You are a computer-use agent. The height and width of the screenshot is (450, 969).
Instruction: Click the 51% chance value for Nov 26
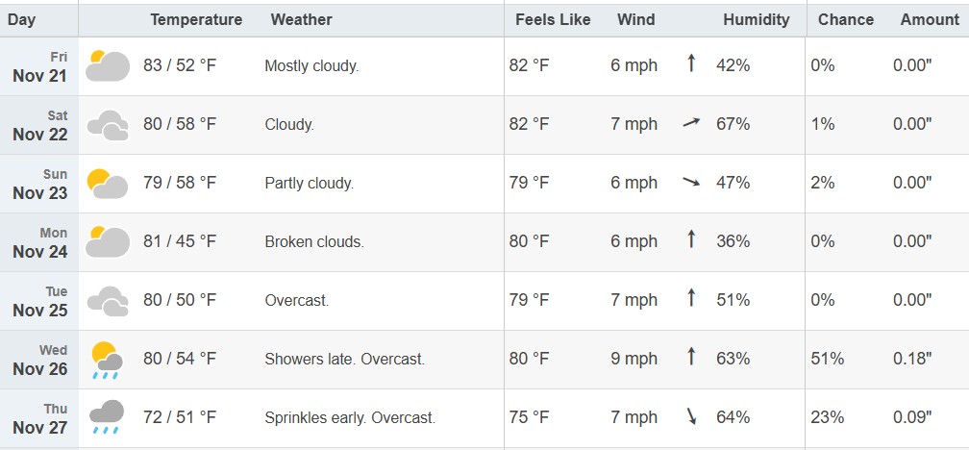(x=827, y=360)
